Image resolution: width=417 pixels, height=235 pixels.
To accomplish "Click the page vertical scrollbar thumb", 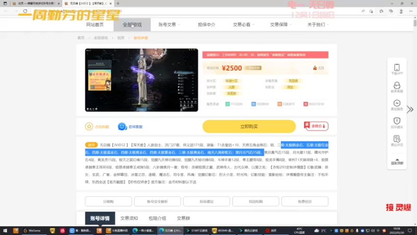I will 415,23.
